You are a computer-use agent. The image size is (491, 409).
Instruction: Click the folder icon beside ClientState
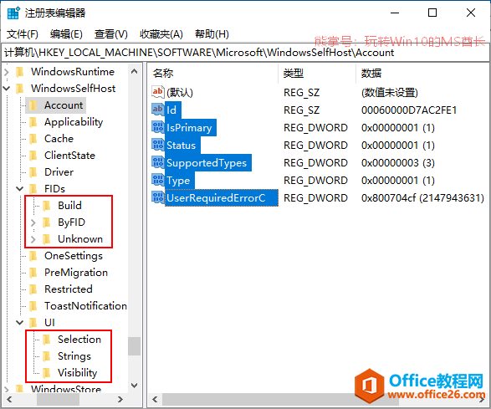(33, 156)
